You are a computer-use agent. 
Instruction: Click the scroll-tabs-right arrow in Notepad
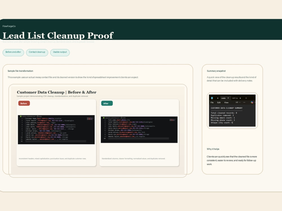(241, 98)
